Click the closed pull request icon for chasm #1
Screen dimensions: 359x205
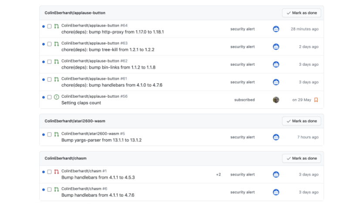[x=56, y=172]
